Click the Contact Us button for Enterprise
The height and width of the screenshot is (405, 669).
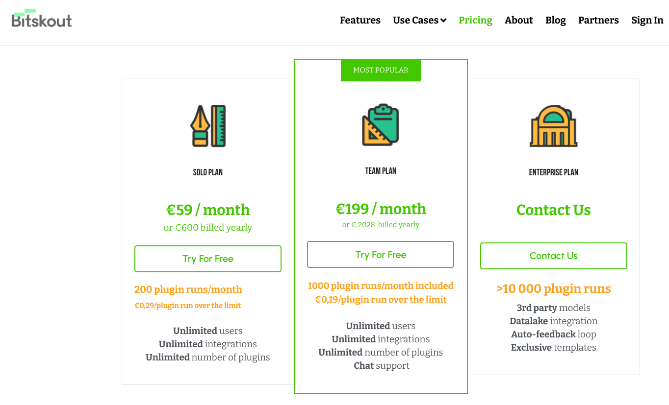pyautogui.click(x=553, y=256)
